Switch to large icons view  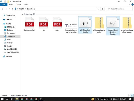click(132, 95)
